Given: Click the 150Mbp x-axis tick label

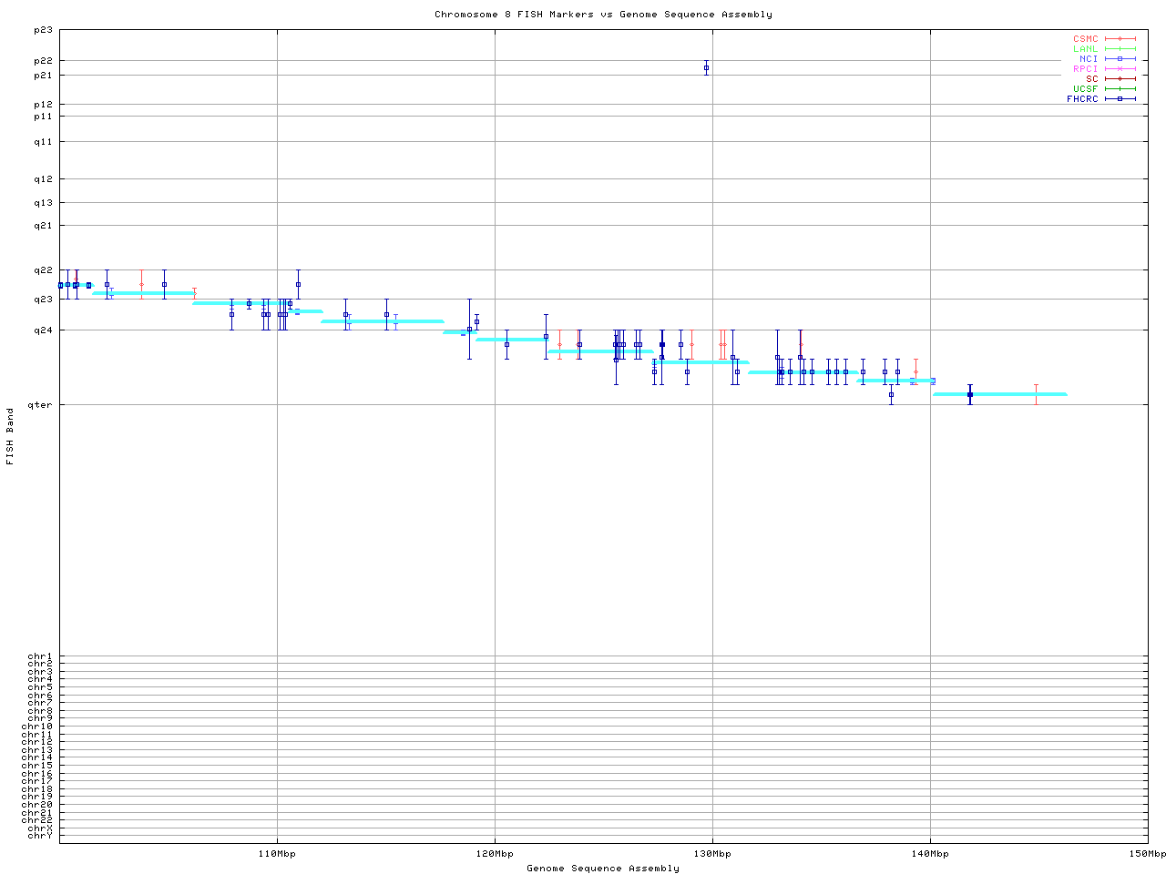Looking at the screenshot, I should pos(1148,854).
